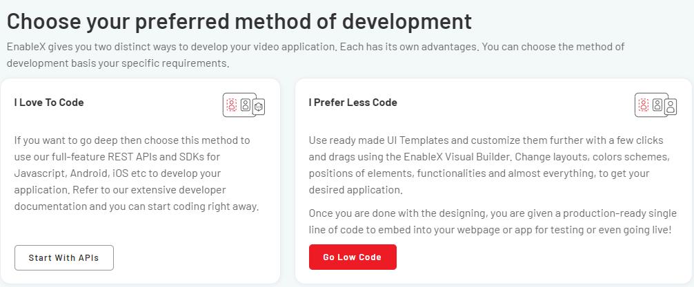
Task: Click the cube bubble icon in Love To Code card
Action: (259, 107)
